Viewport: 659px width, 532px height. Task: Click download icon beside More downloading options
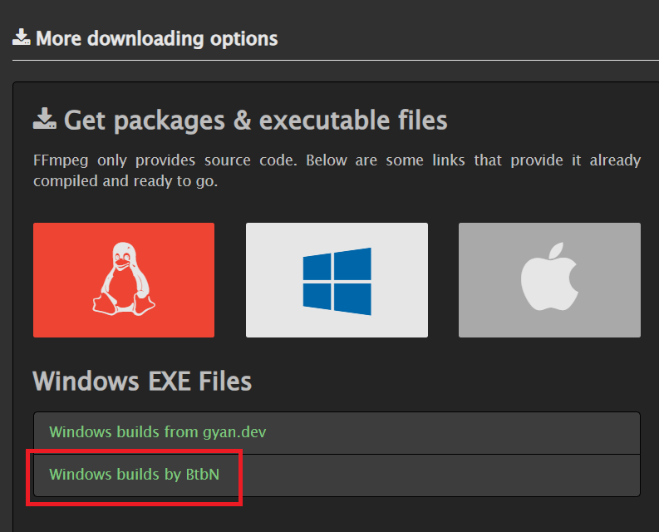(21, 37)
